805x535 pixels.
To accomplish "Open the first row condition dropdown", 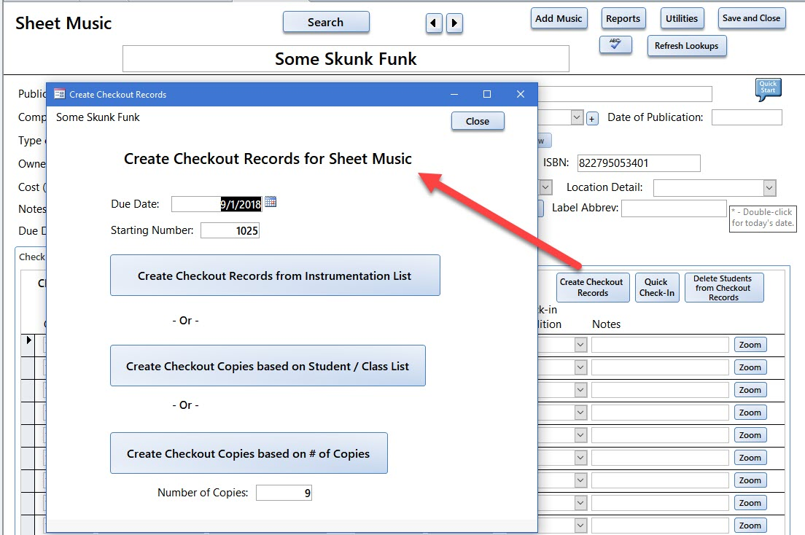I will point(580,345).
